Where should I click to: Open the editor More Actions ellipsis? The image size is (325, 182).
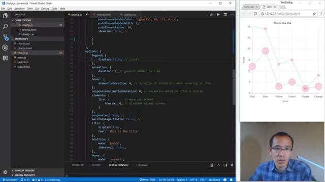232,15
